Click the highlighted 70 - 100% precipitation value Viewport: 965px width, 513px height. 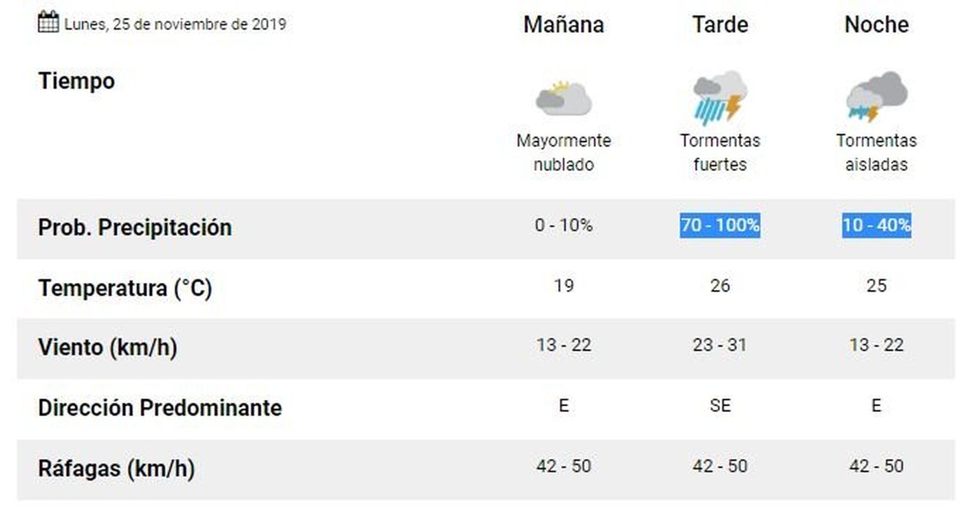(x=720, y=226)
